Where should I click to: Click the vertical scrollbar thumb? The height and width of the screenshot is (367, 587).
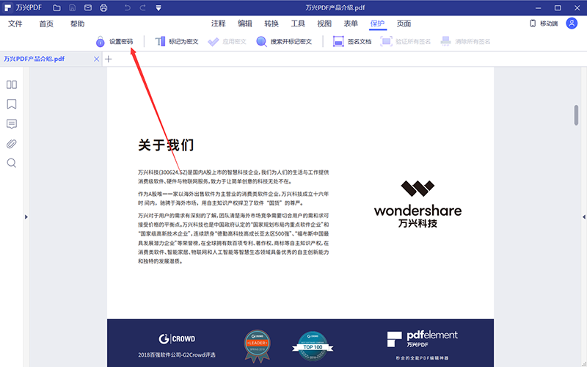(x=576, y=115)
